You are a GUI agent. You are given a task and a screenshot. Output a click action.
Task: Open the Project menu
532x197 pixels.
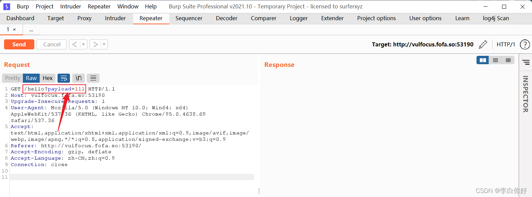pyautogui.click(x=44, y=6)
